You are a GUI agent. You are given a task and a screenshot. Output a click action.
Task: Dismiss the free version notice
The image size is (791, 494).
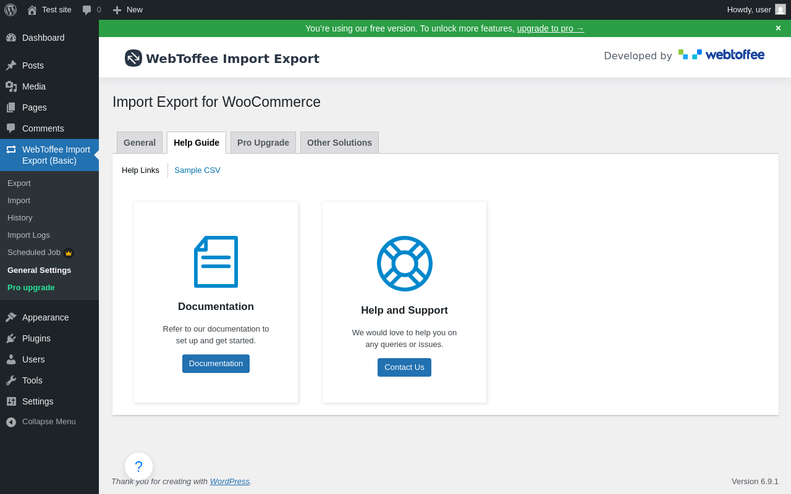click(x=778, y=28)
